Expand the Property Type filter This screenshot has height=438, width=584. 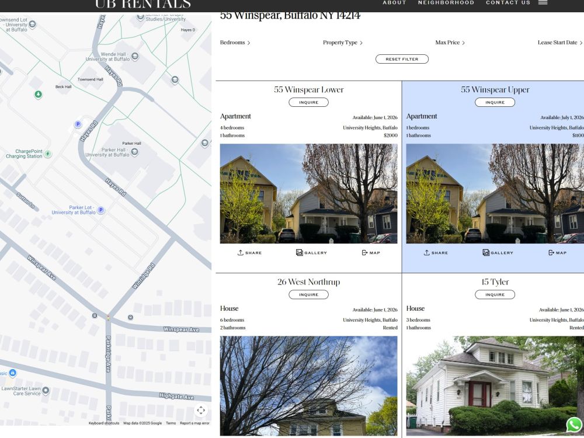[x=343, y=43]
